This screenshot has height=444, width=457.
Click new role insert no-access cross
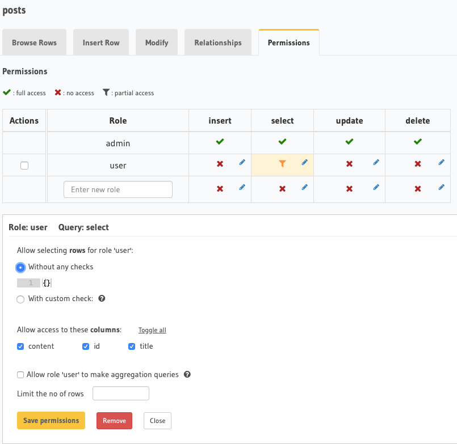220,189
